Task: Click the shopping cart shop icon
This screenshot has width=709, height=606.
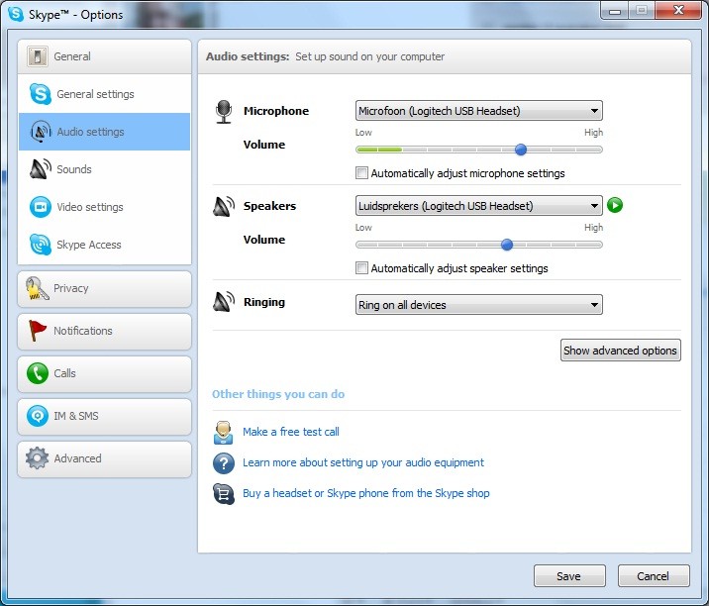Action: click(x=224, y=494)
